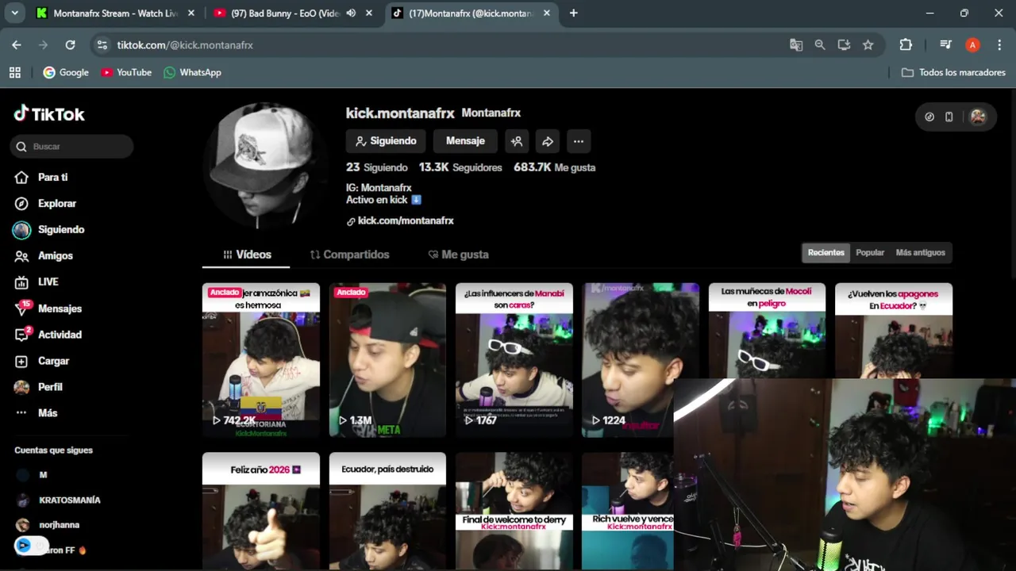Open Todos los marcadores folder
Image resolution: width=1016 pixels, height=571 pixels.
coord(953,72)
